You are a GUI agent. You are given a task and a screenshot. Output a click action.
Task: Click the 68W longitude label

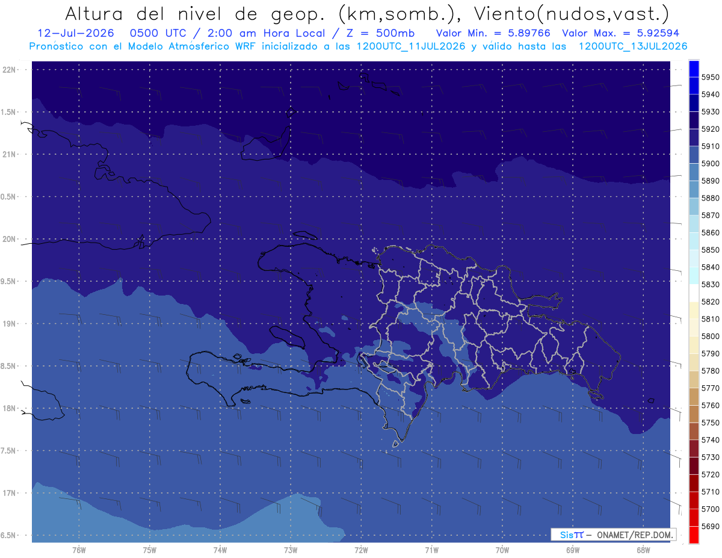pyautogui.click(x=643, y=550)
